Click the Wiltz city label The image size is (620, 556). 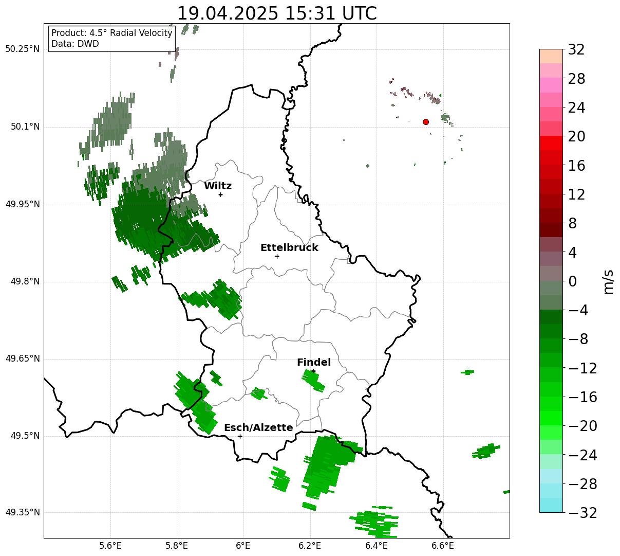pos(218,186)
